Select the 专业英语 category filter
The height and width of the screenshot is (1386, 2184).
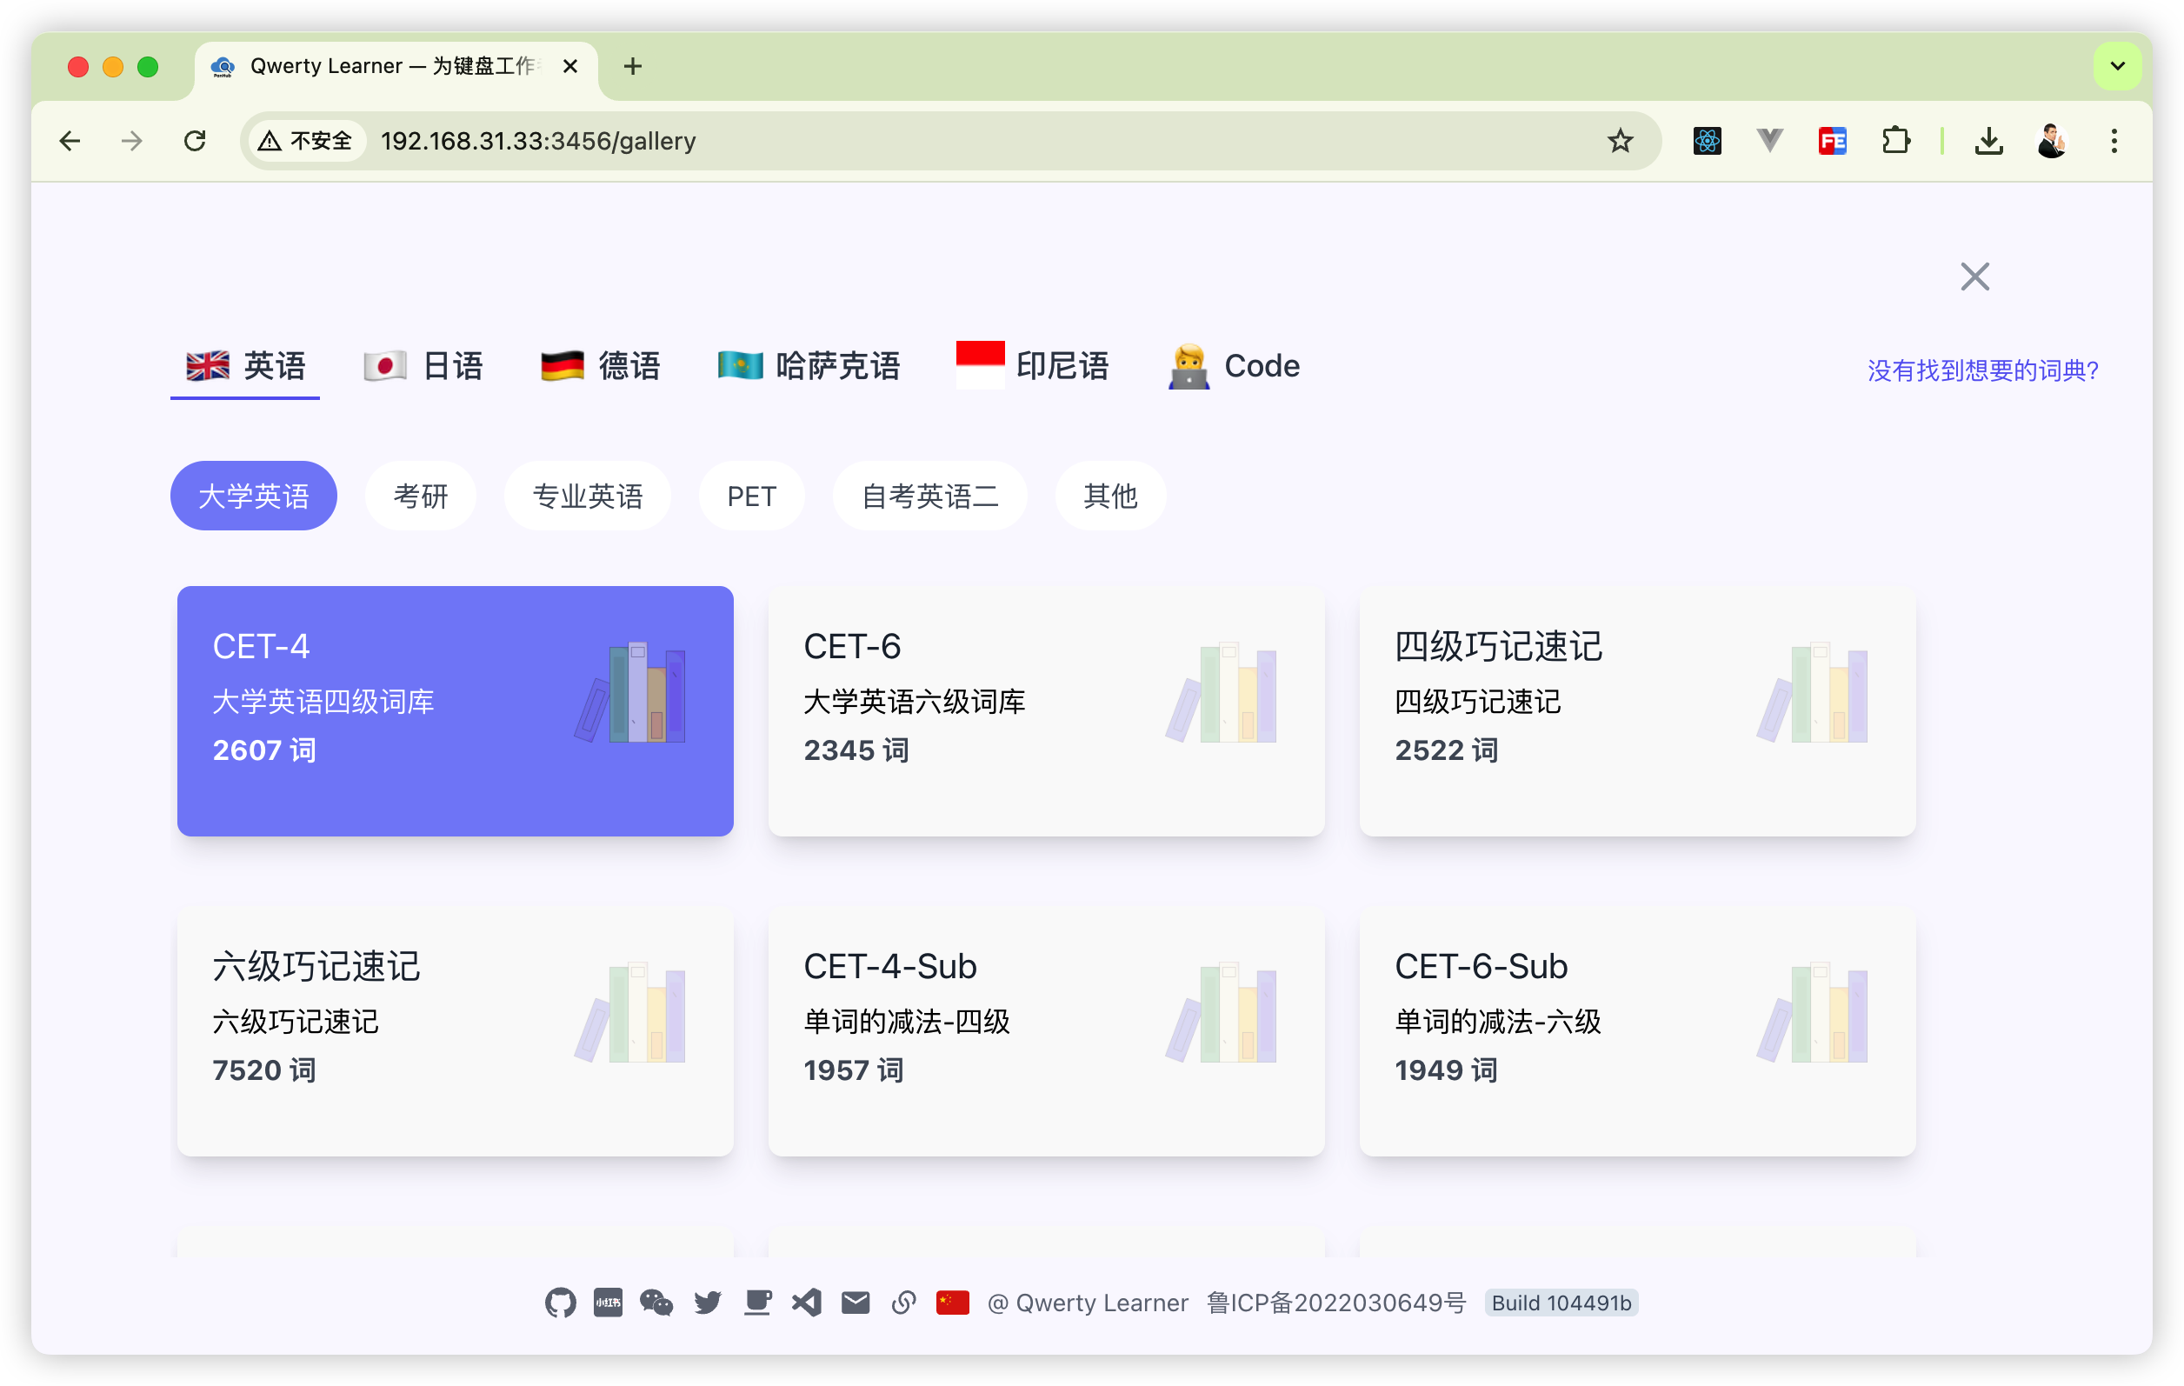[587, 496]
